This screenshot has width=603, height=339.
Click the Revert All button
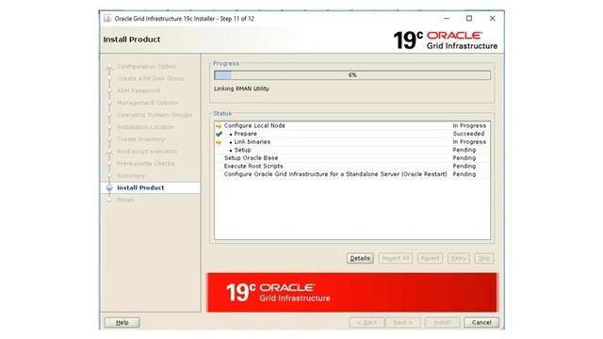pos(396,259)
